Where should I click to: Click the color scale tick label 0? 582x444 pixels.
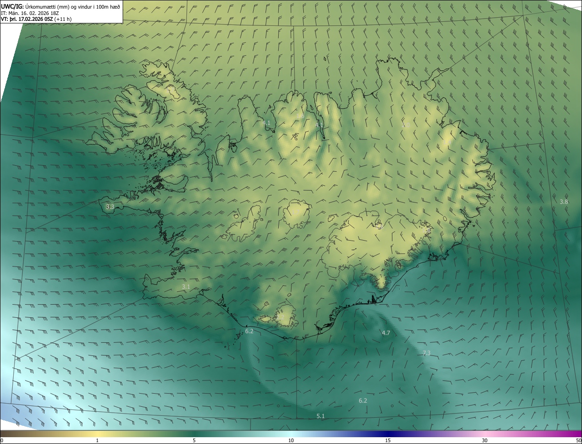point(2,441)
